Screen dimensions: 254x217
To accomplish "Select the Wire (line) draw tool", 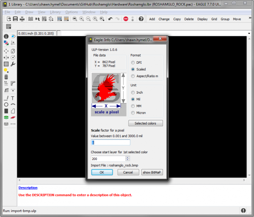I will tap(6, 98).
